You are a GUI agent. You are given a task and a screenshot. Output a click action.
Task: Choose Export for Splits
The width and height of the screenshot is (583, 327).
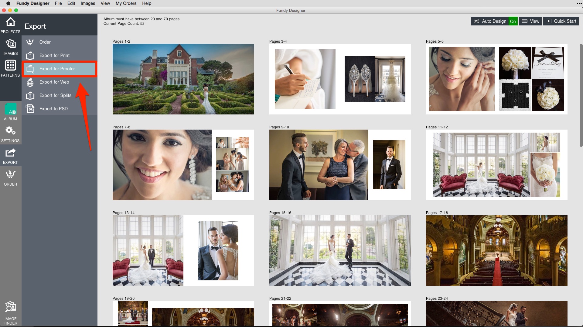60,95
